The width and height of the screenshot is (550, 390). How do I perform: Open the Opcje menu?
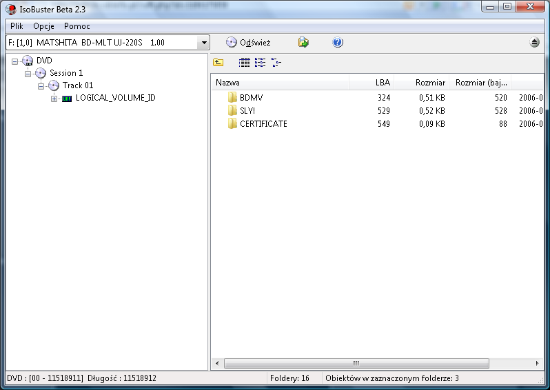[x=43, y=26]
